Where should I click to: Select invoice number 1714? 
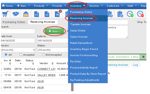coord(7,75)
